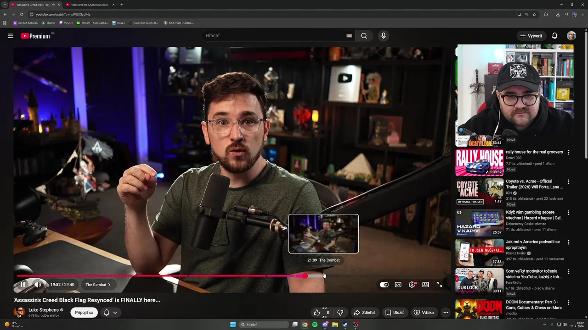
Task: Start voice search with microphone icon
Action: pos(383,36)
